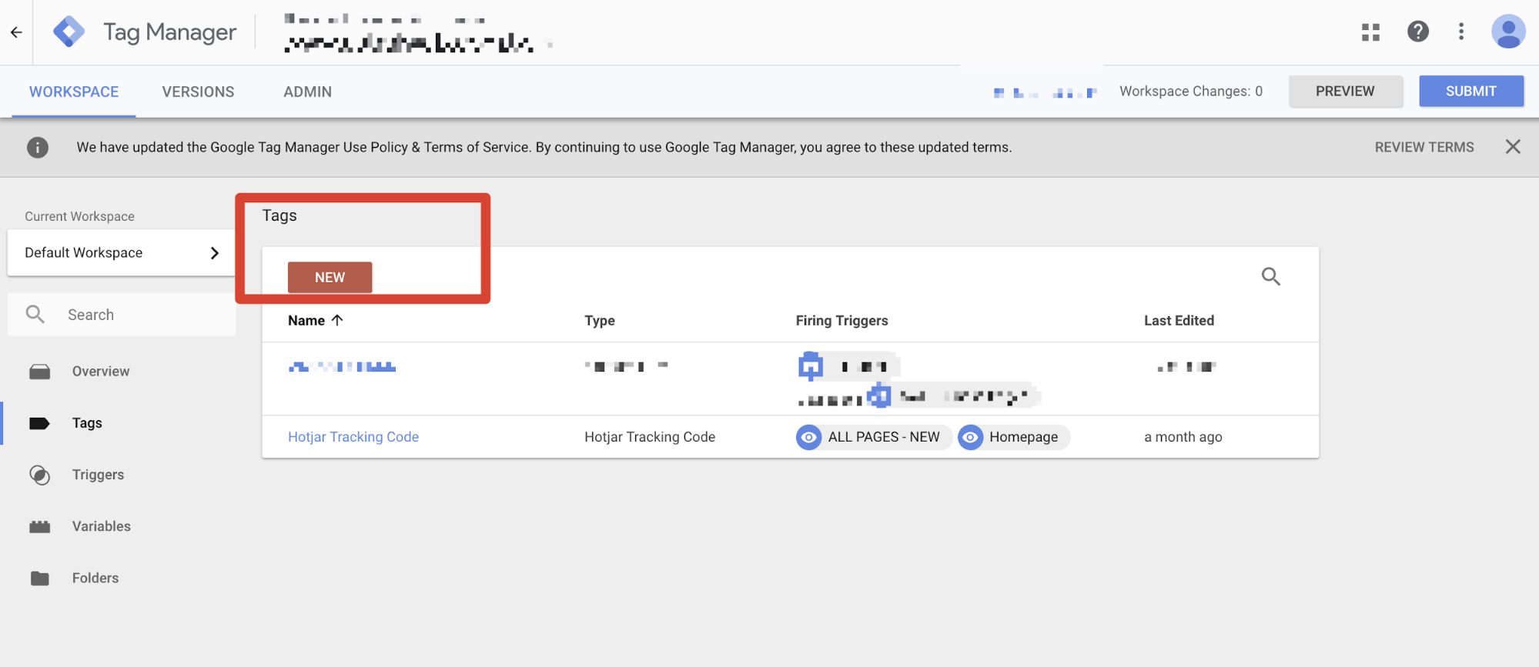Click the Homepage trigger chip
The height and width of the screenshot is (667, 1539).
point(1014,437)
